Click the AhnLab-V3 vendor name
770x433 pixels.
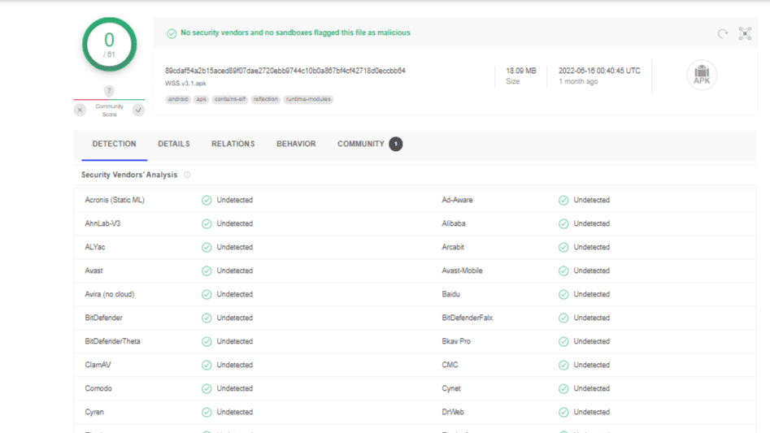point(102,223)
